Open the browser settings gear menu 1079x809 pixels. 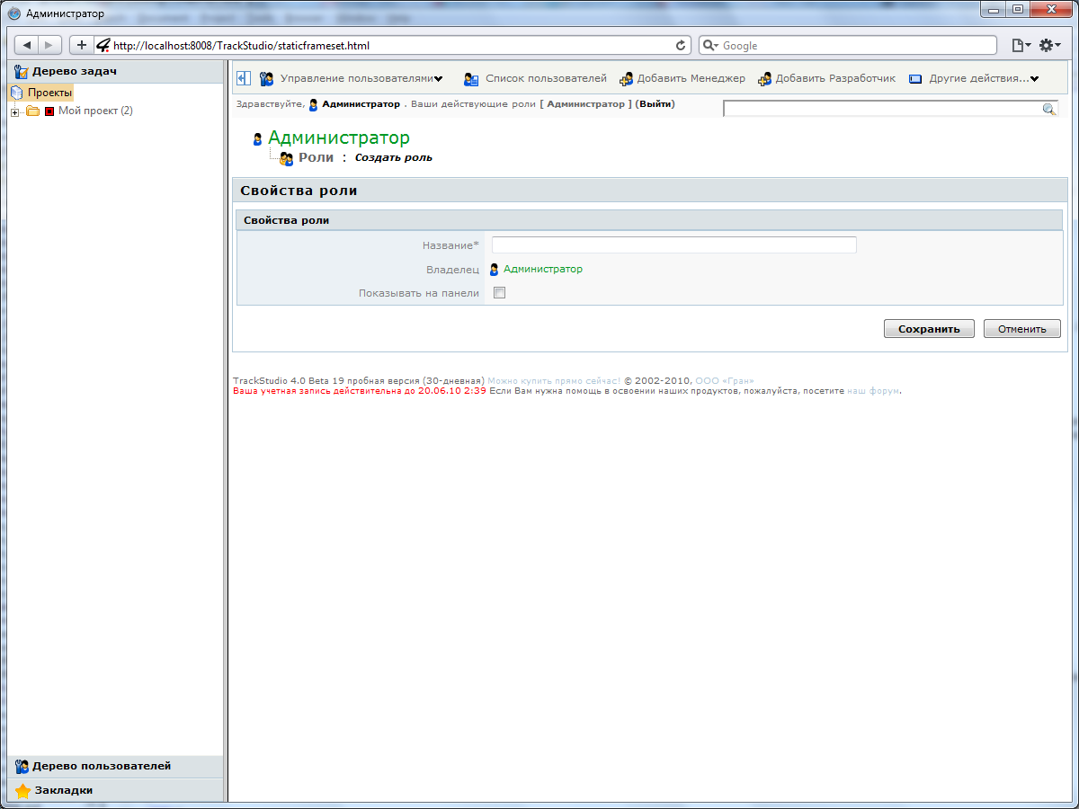[x=1049, y=45]
